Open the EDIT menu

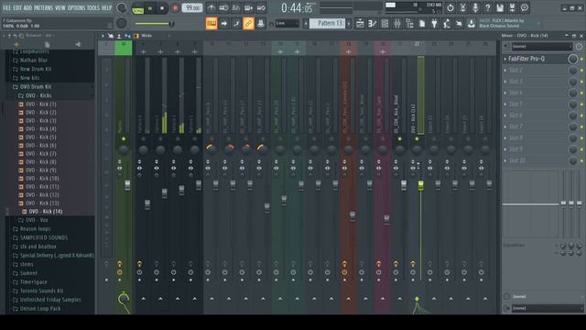17,8
